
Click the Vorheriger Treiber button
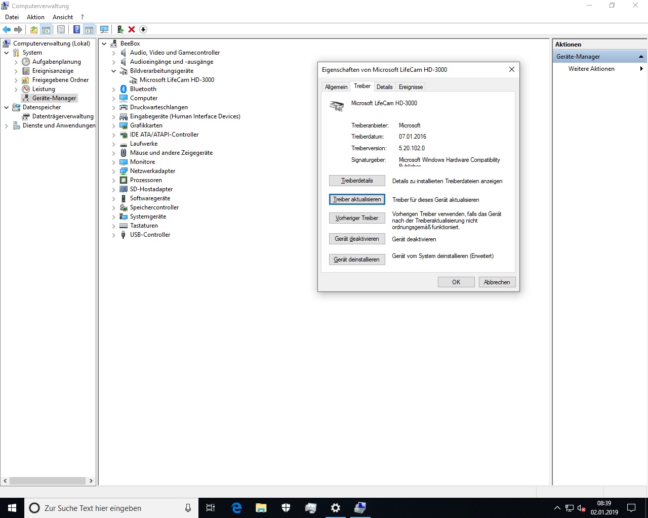(x=357, y=218)
